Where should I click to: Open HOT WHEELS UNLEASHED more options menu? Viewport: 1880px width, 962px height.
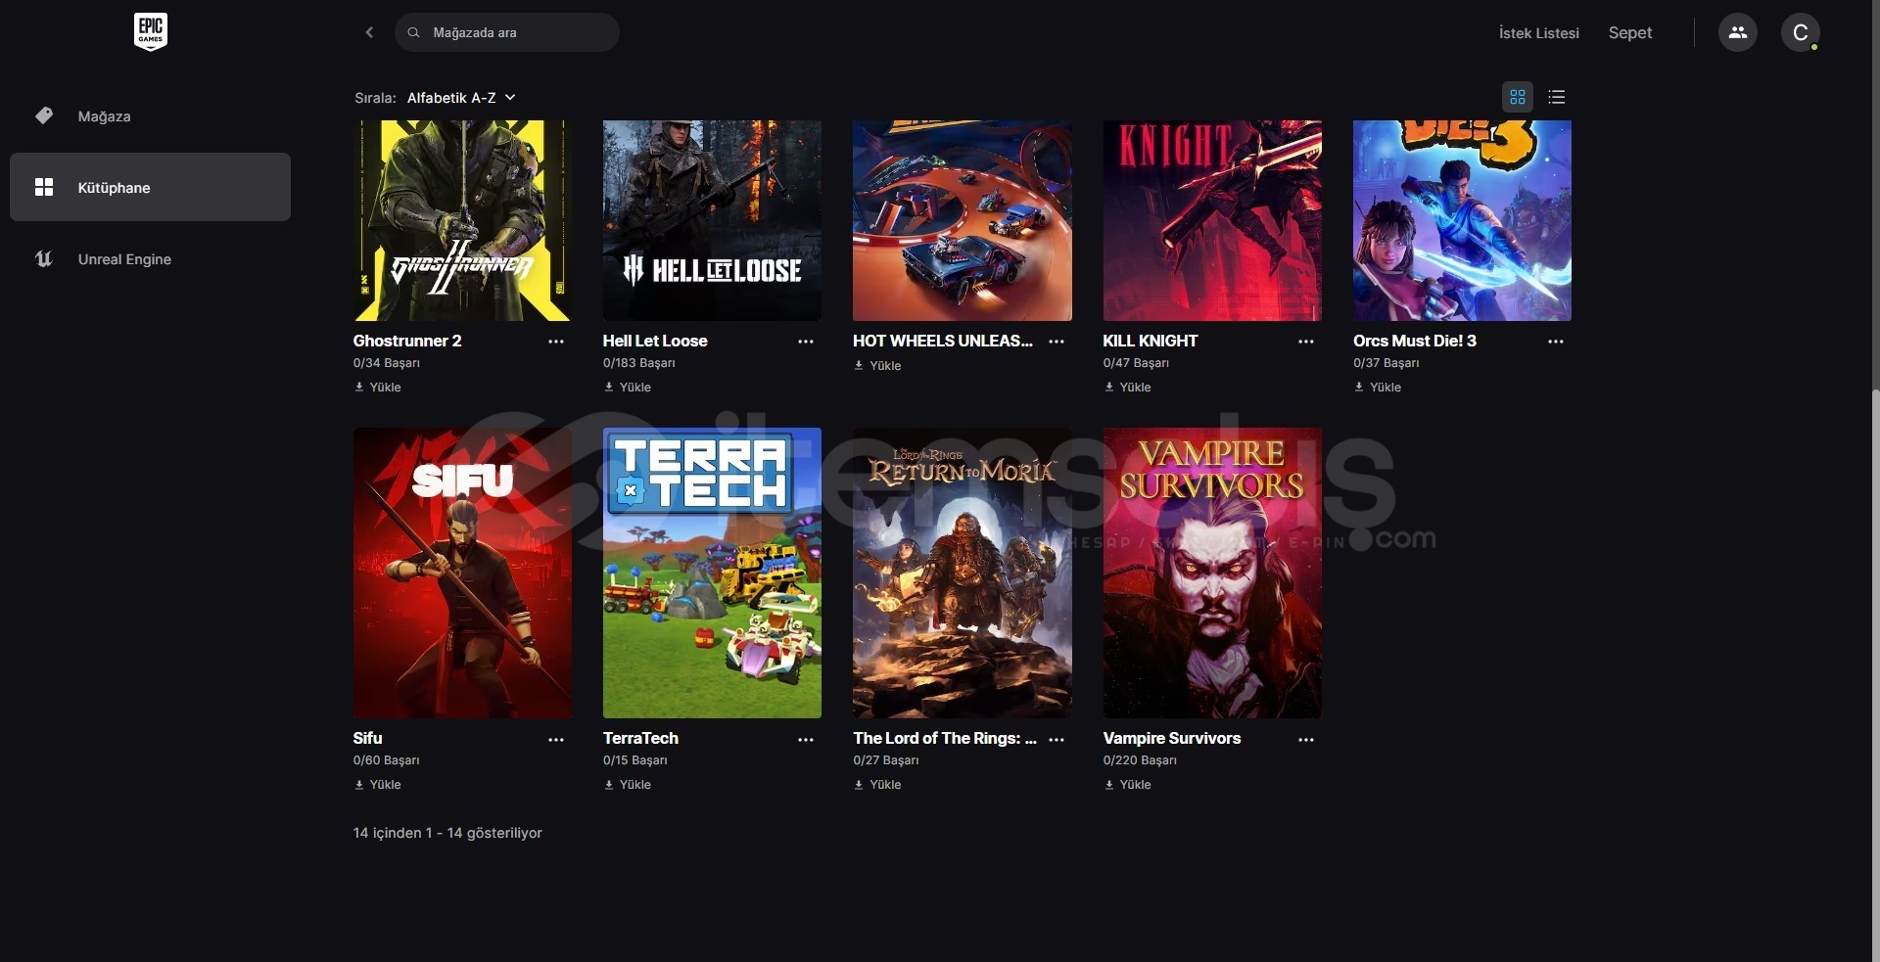(1057, 342)
